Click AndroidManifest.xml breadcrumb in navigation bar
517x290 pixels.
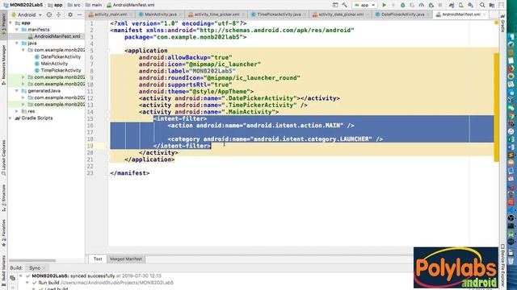pyautogui.click(x=131, y=5)
